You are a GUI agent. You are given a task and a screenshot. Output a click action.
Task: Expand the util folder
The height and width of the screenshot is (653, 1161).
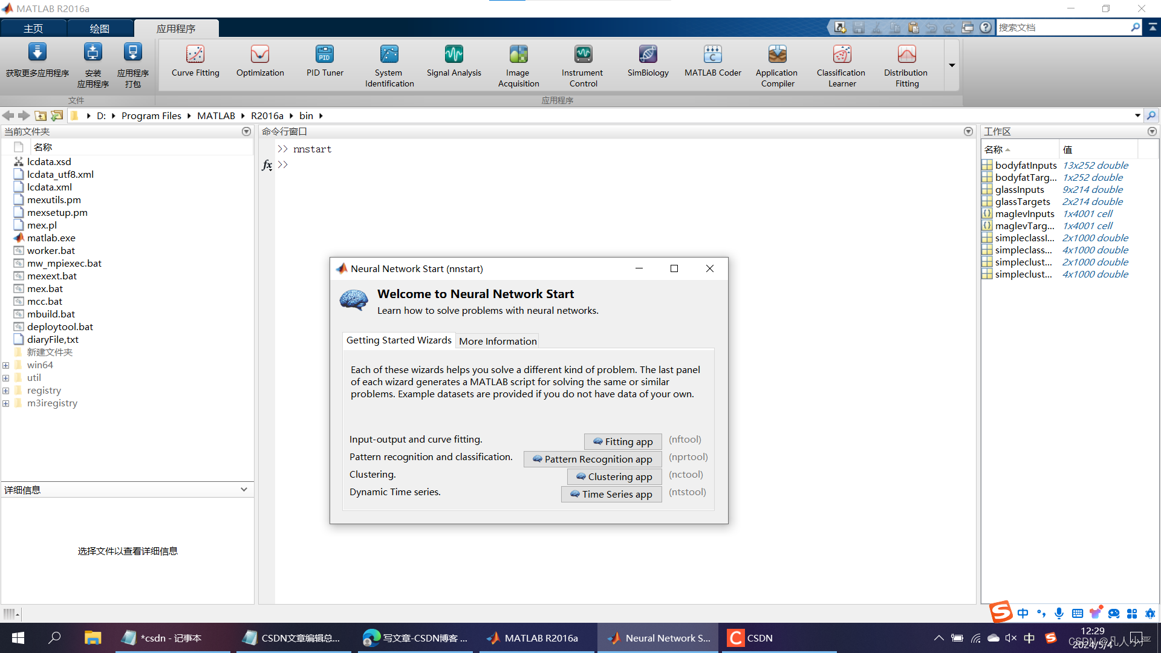5,378
